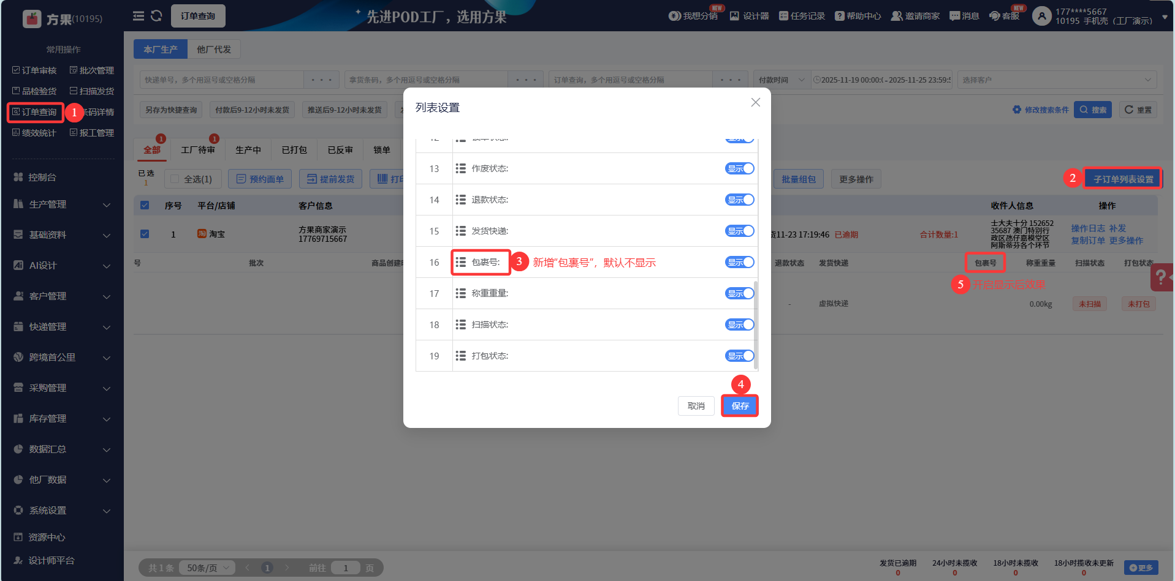Click the 搜索 search button
This screenshot has width=1175, height=581.
point(1093,110)
